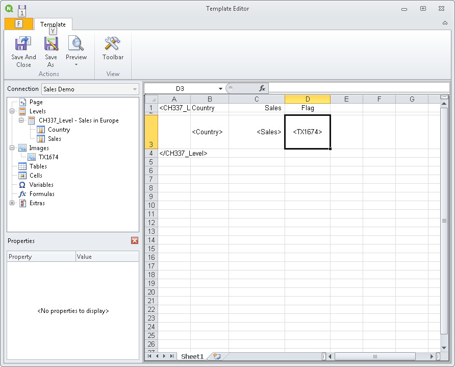455x367 pixels.
Task: Select the Sheet1 worksheet tab
Action: tap(191, 356)
